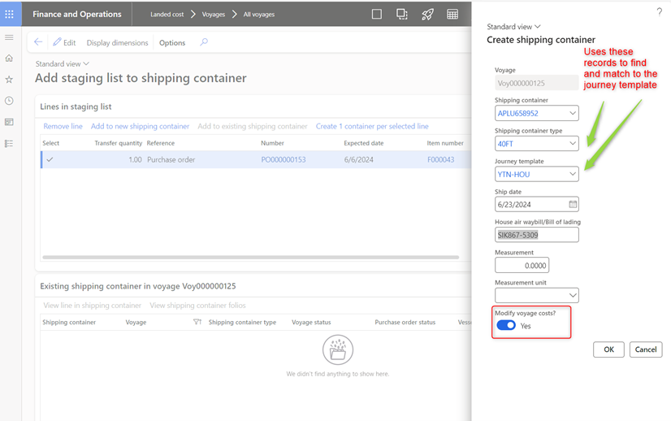Viewport: 671px width, 421px height.
Task: Open the Ship date calendar picker
Action: [573, 205]
